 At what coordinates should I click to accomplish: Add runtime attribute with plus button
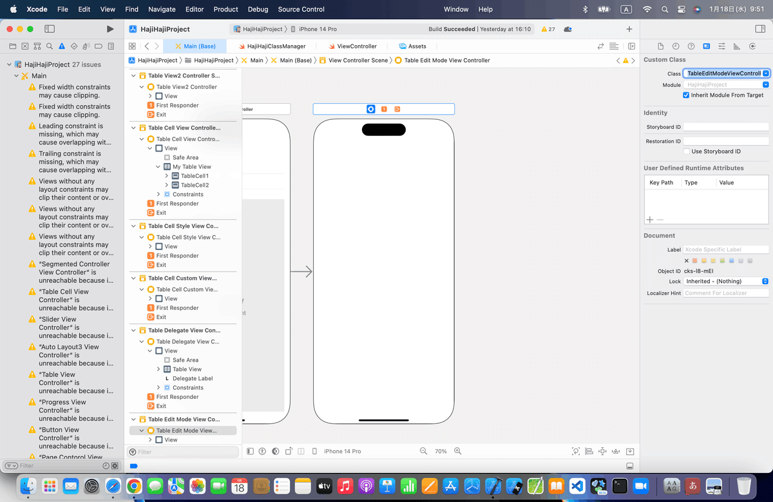pos(649,220)
